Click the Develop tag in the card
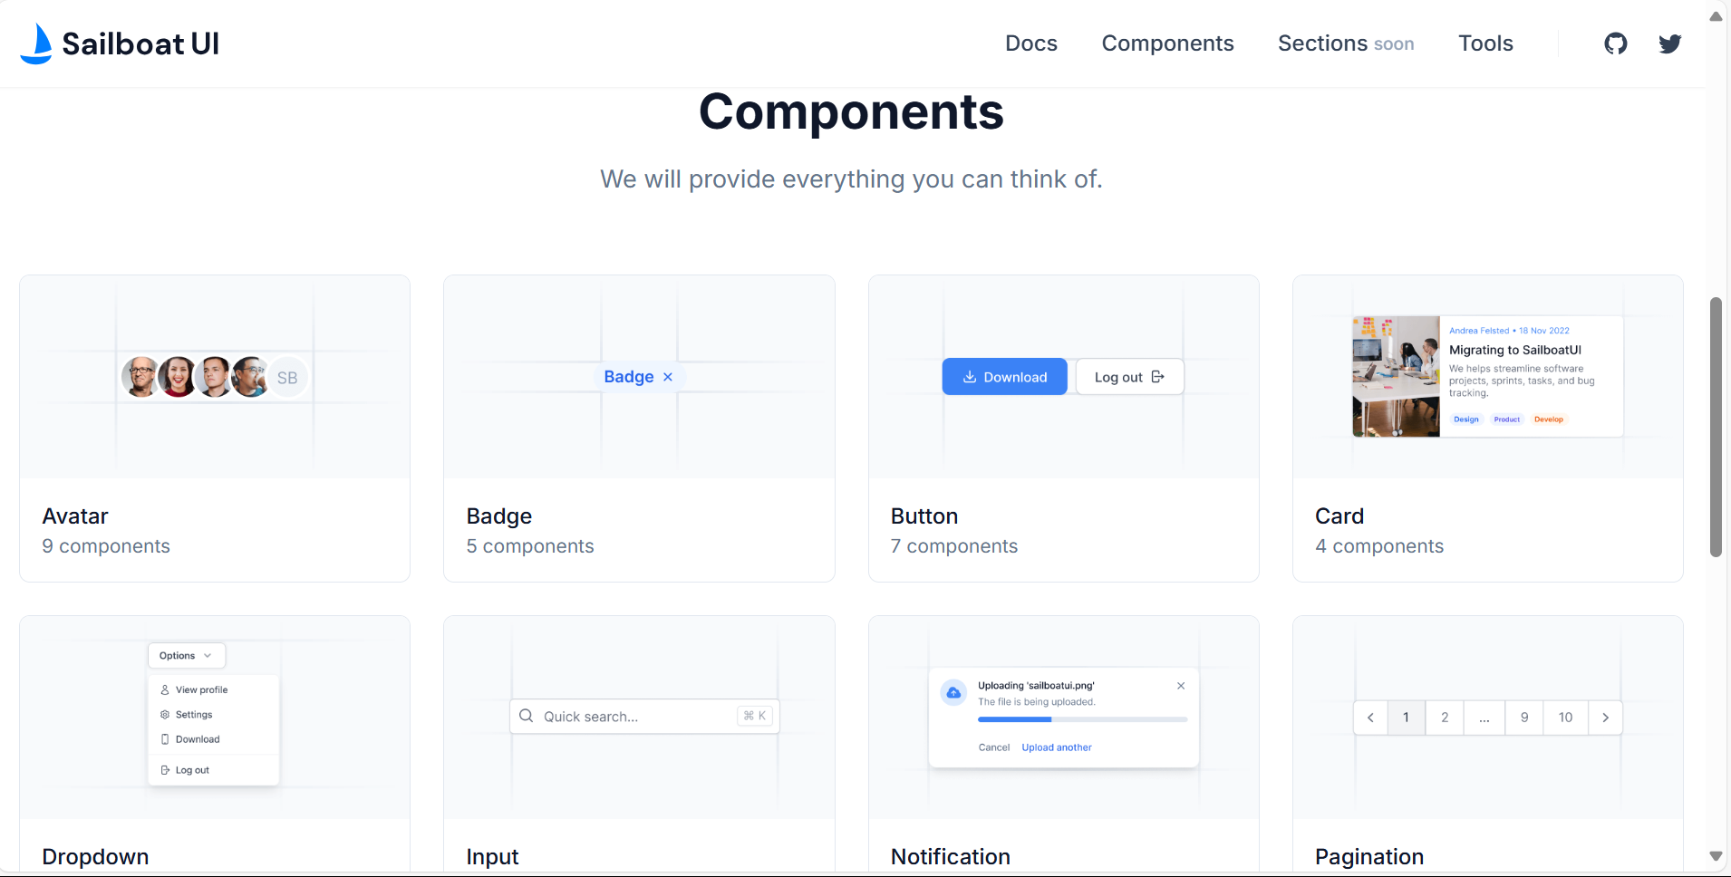The height and width of the screenshot is (877, 1731). coord(1549,419)
